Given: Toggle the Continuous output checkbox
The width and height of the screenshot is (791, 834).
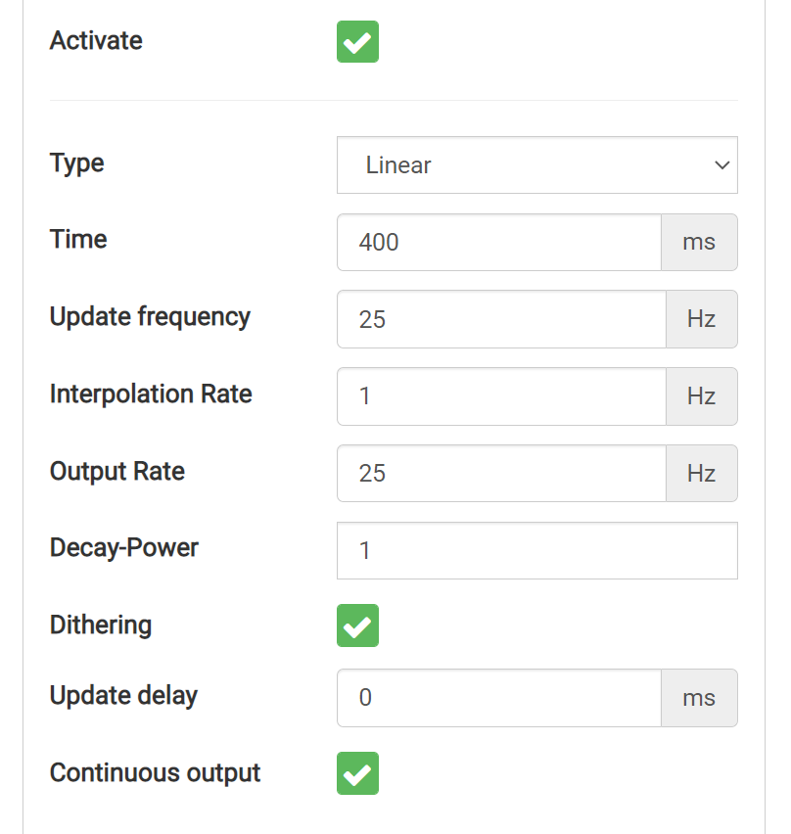Looking at the screenshot, I should point(357,773).
